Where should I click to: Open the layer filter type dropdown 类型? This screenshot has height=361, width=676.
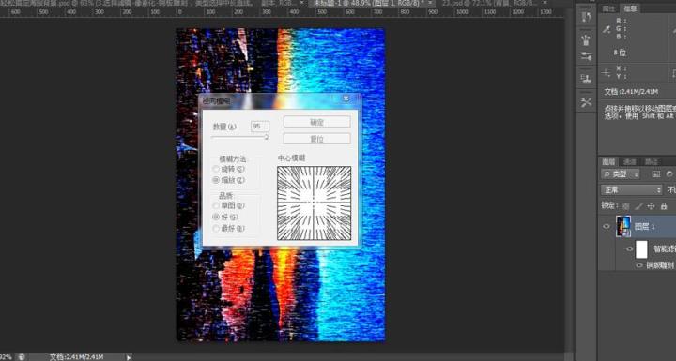[621, 174]
